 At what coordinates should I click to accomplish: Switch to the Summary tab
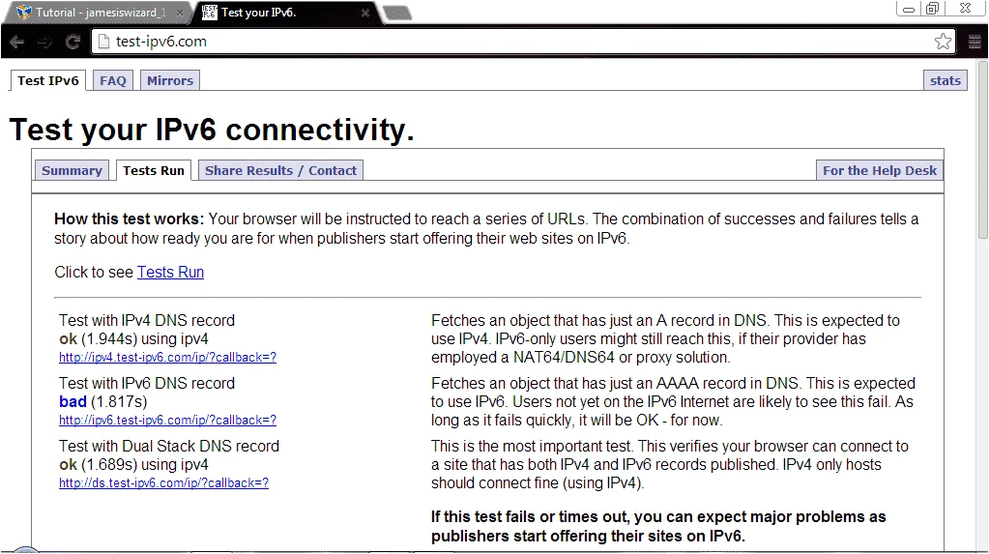pos(72,170)
